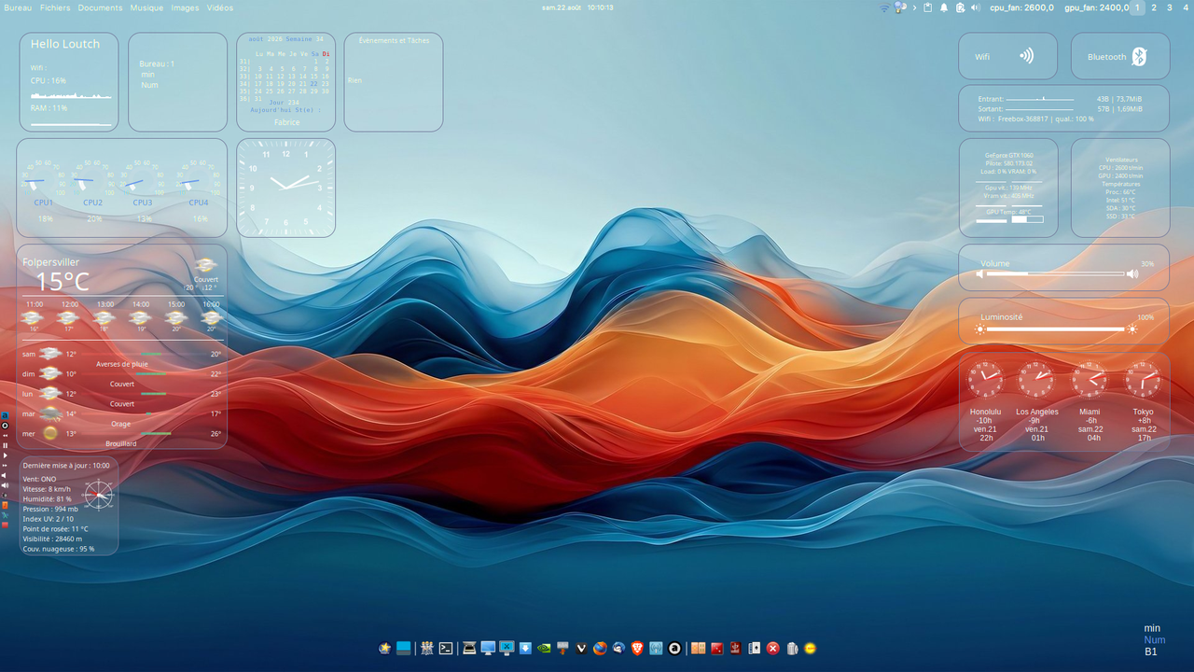Open the Musique menu entry
This screenshot has height=672, width=1194.
pyautogui.click(x=146, y=7)
